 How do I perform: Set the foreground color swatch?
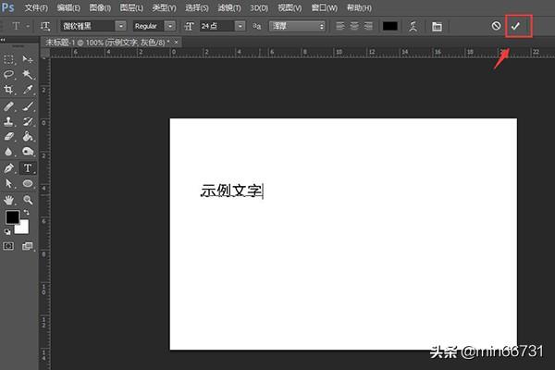coord(12,217)
